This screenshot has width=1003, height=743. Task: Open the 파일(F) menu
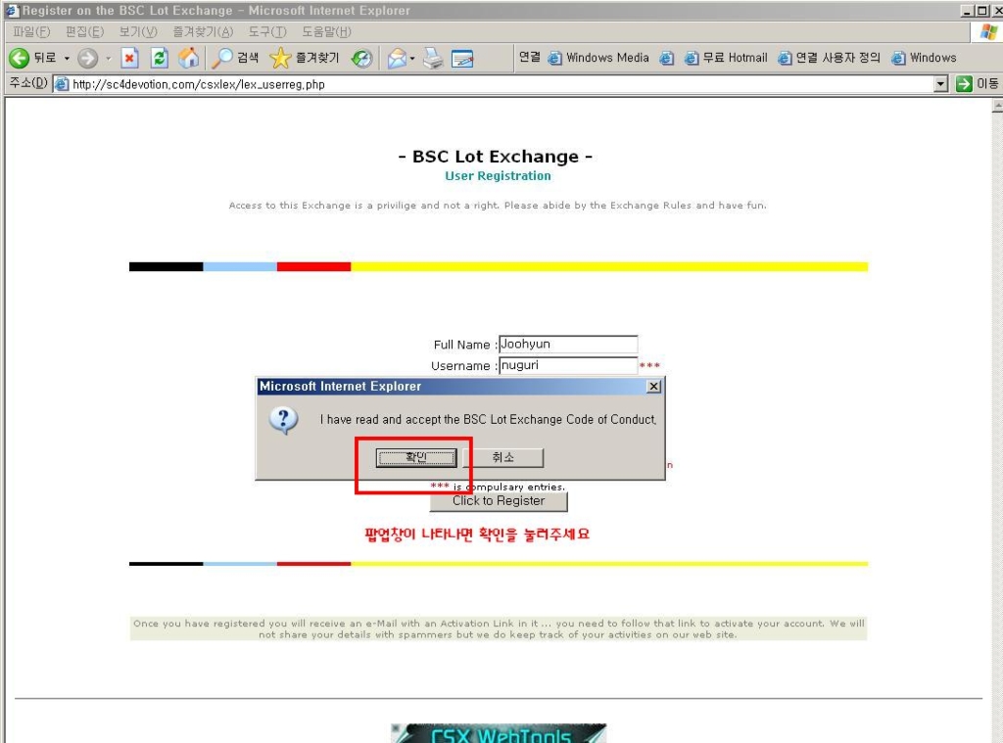[x=31, y=31]
